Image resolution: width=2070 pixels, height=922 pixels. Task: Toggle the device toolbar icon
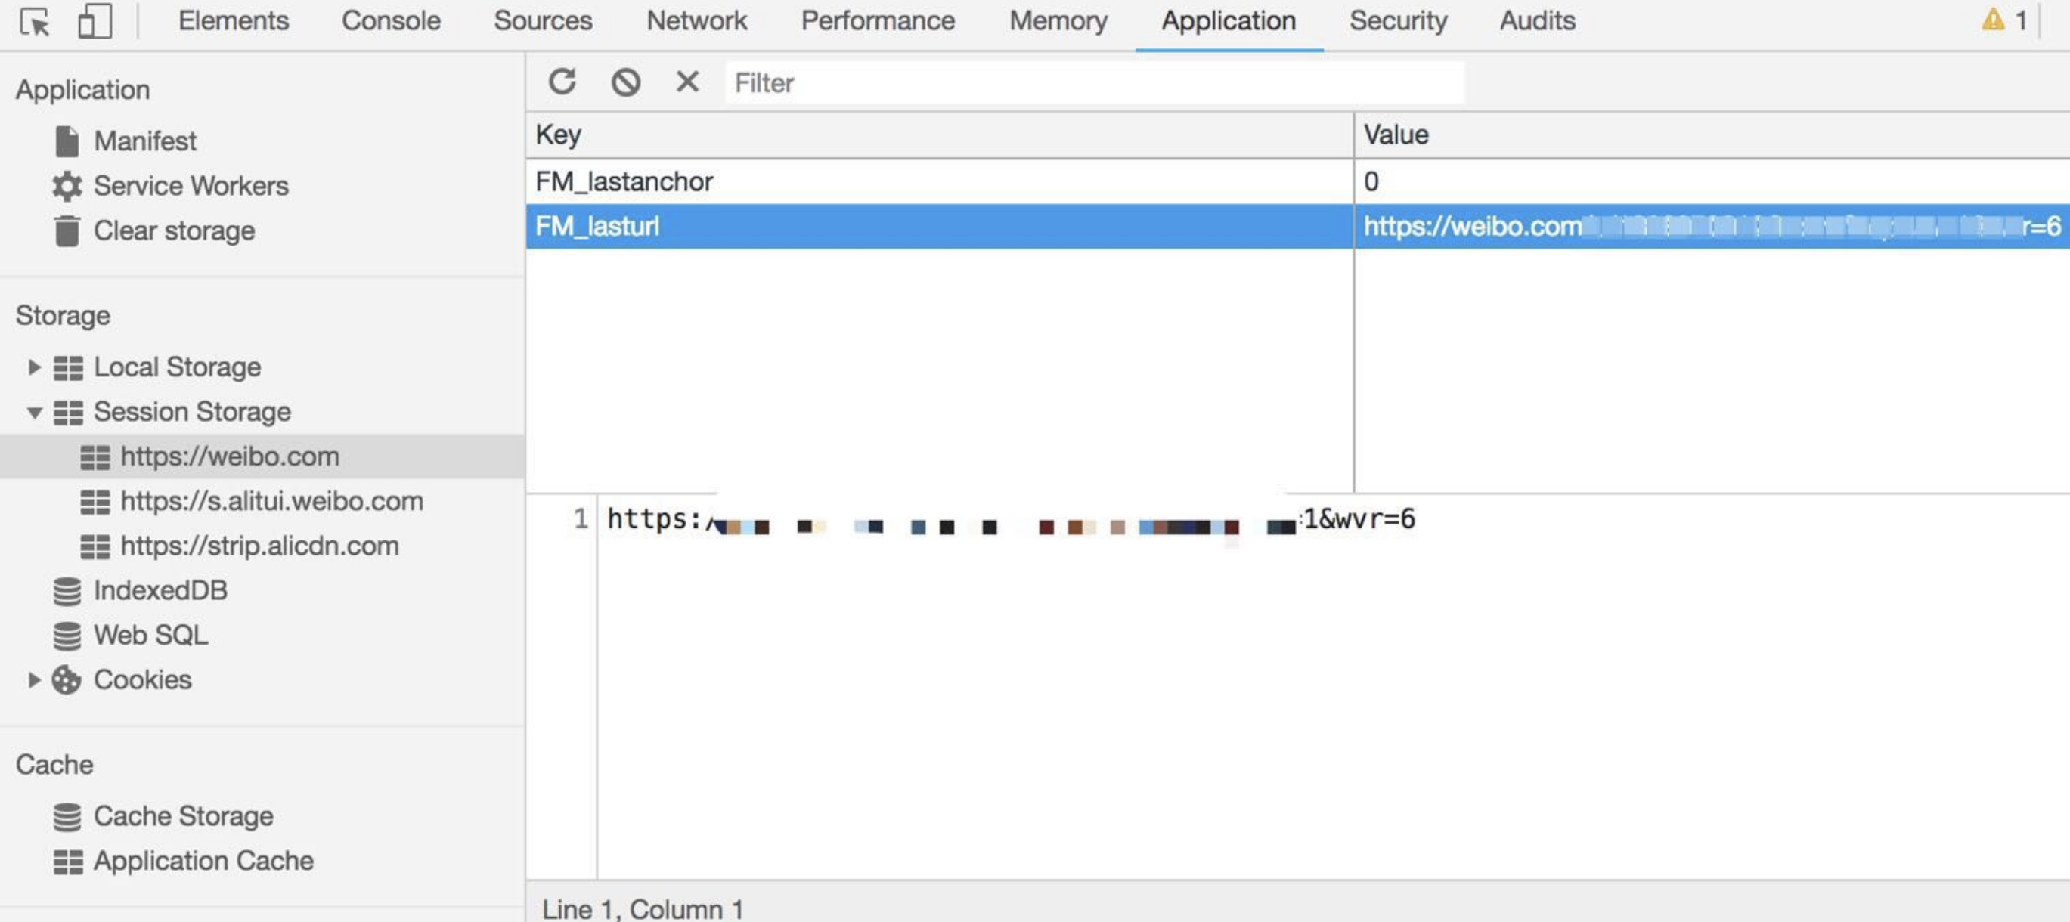point(94,22)
